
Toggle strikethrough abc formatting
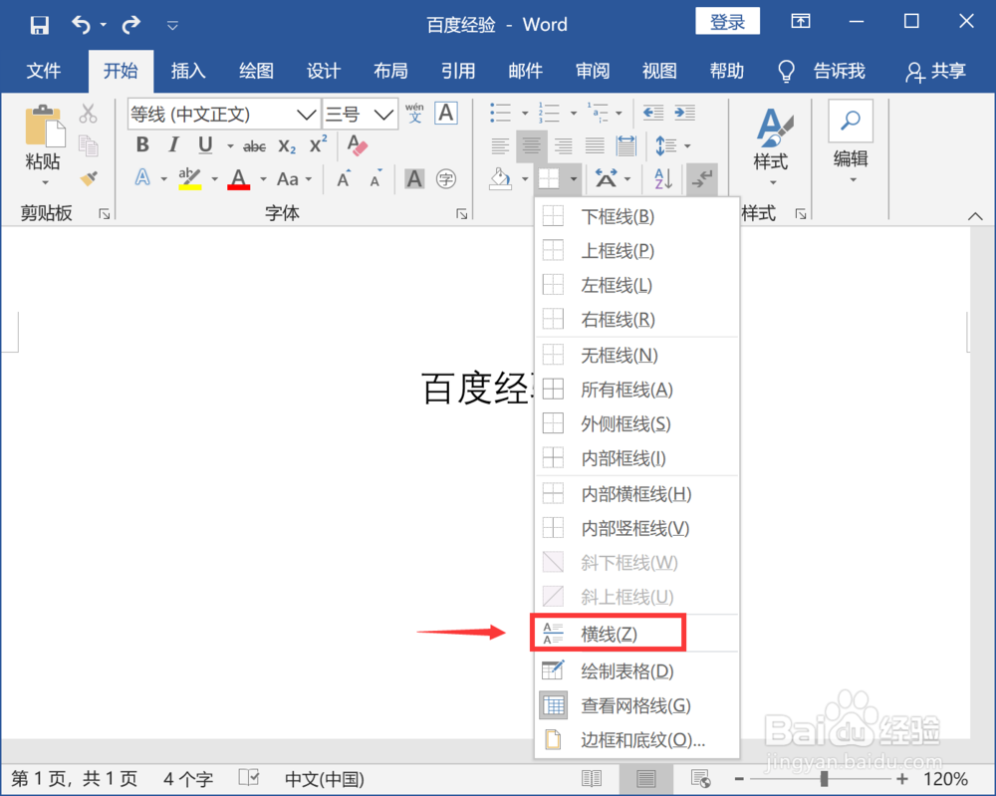pyautogui.click(x=254, y=146)
